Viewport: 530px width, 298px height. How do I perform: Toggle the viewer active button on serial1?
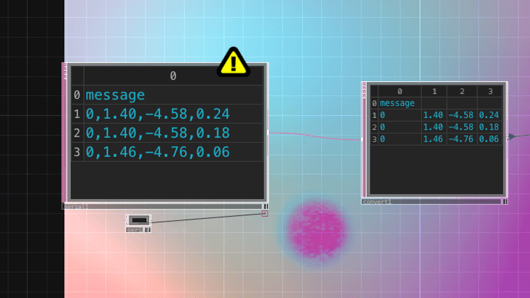pos(266,206)
